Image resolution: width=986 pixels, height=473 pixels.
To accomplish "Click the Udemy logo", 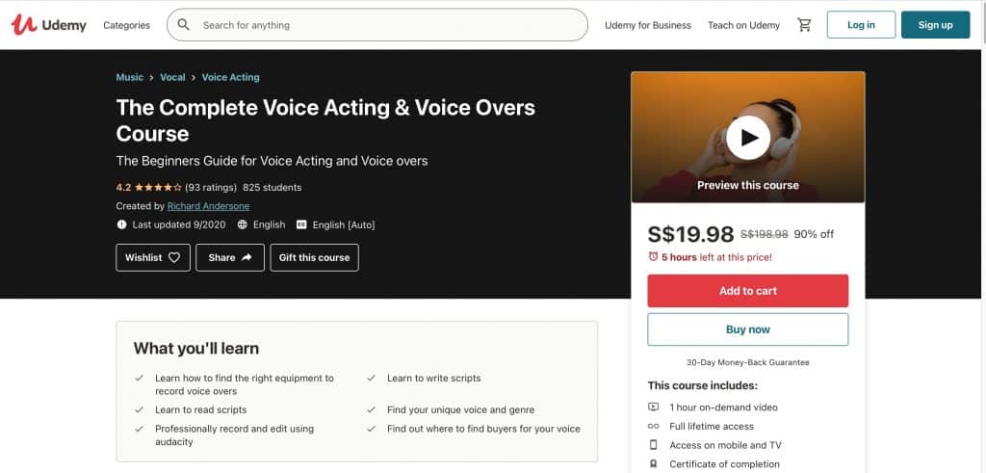I will coord(49,25).
